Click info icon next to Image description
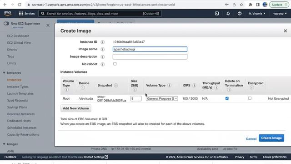This screenshot has width=291, height=164. pos(102,56)
